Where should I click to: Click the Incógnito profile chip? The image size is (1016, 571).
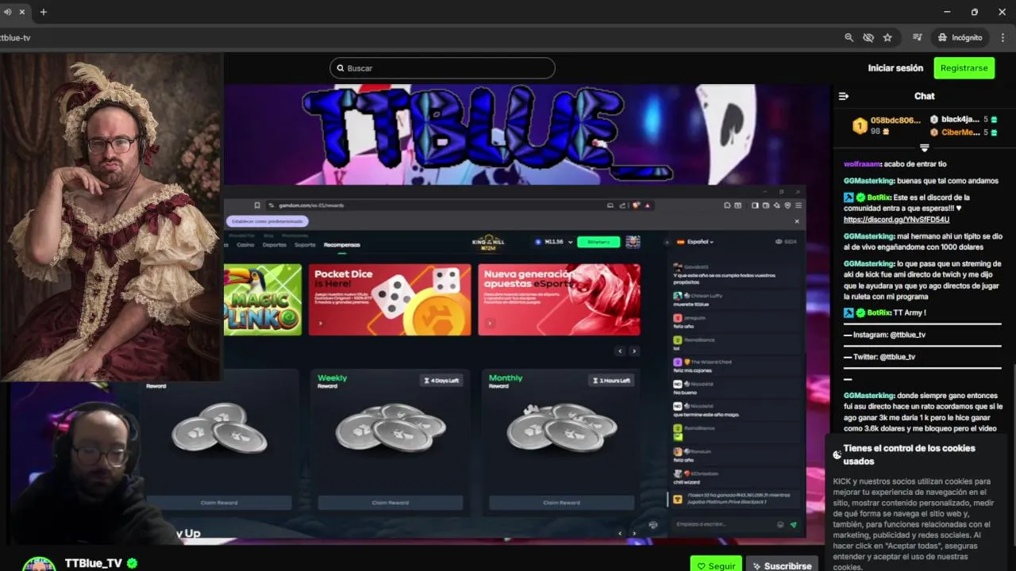click(960, 37)
